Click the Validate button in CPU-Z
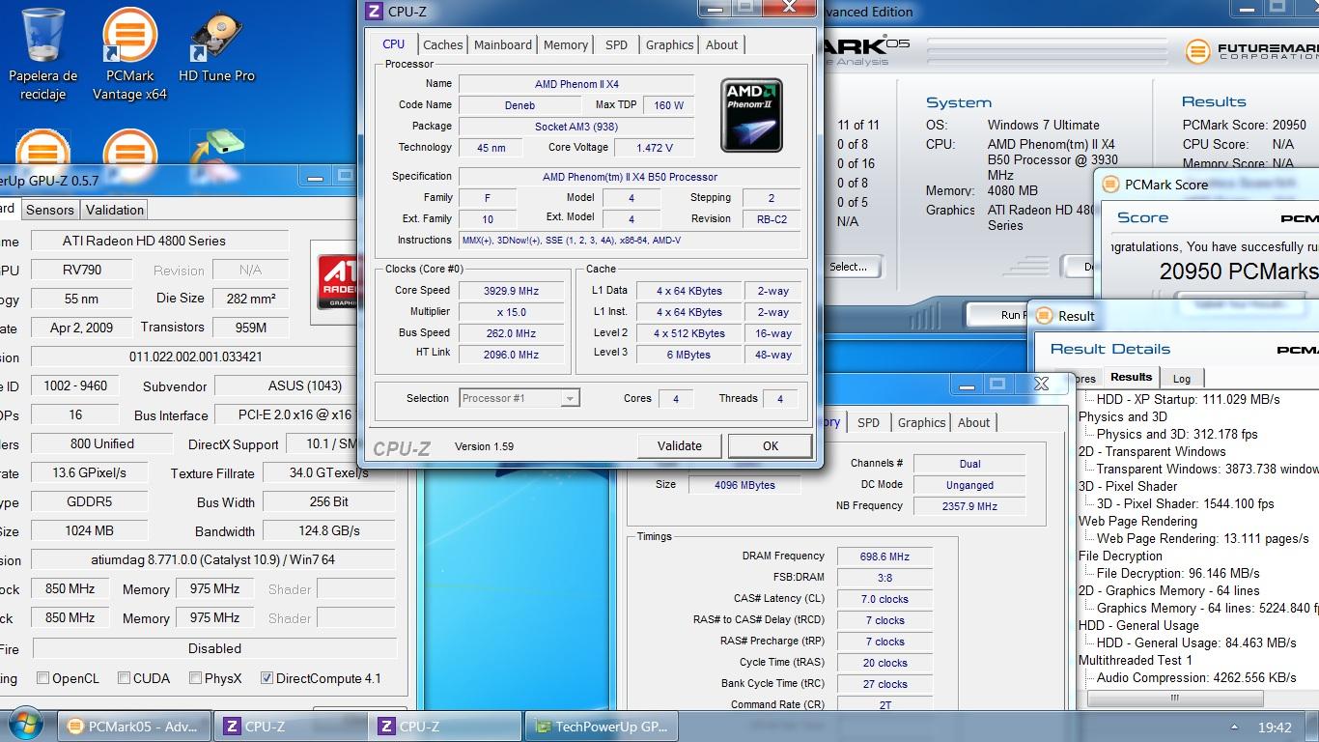Image resolution: width=1319 pixels, height=742 pixels. [x=679, y=445]
